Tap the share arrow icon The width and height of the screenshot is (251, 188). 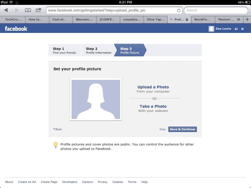click(38, 10)
